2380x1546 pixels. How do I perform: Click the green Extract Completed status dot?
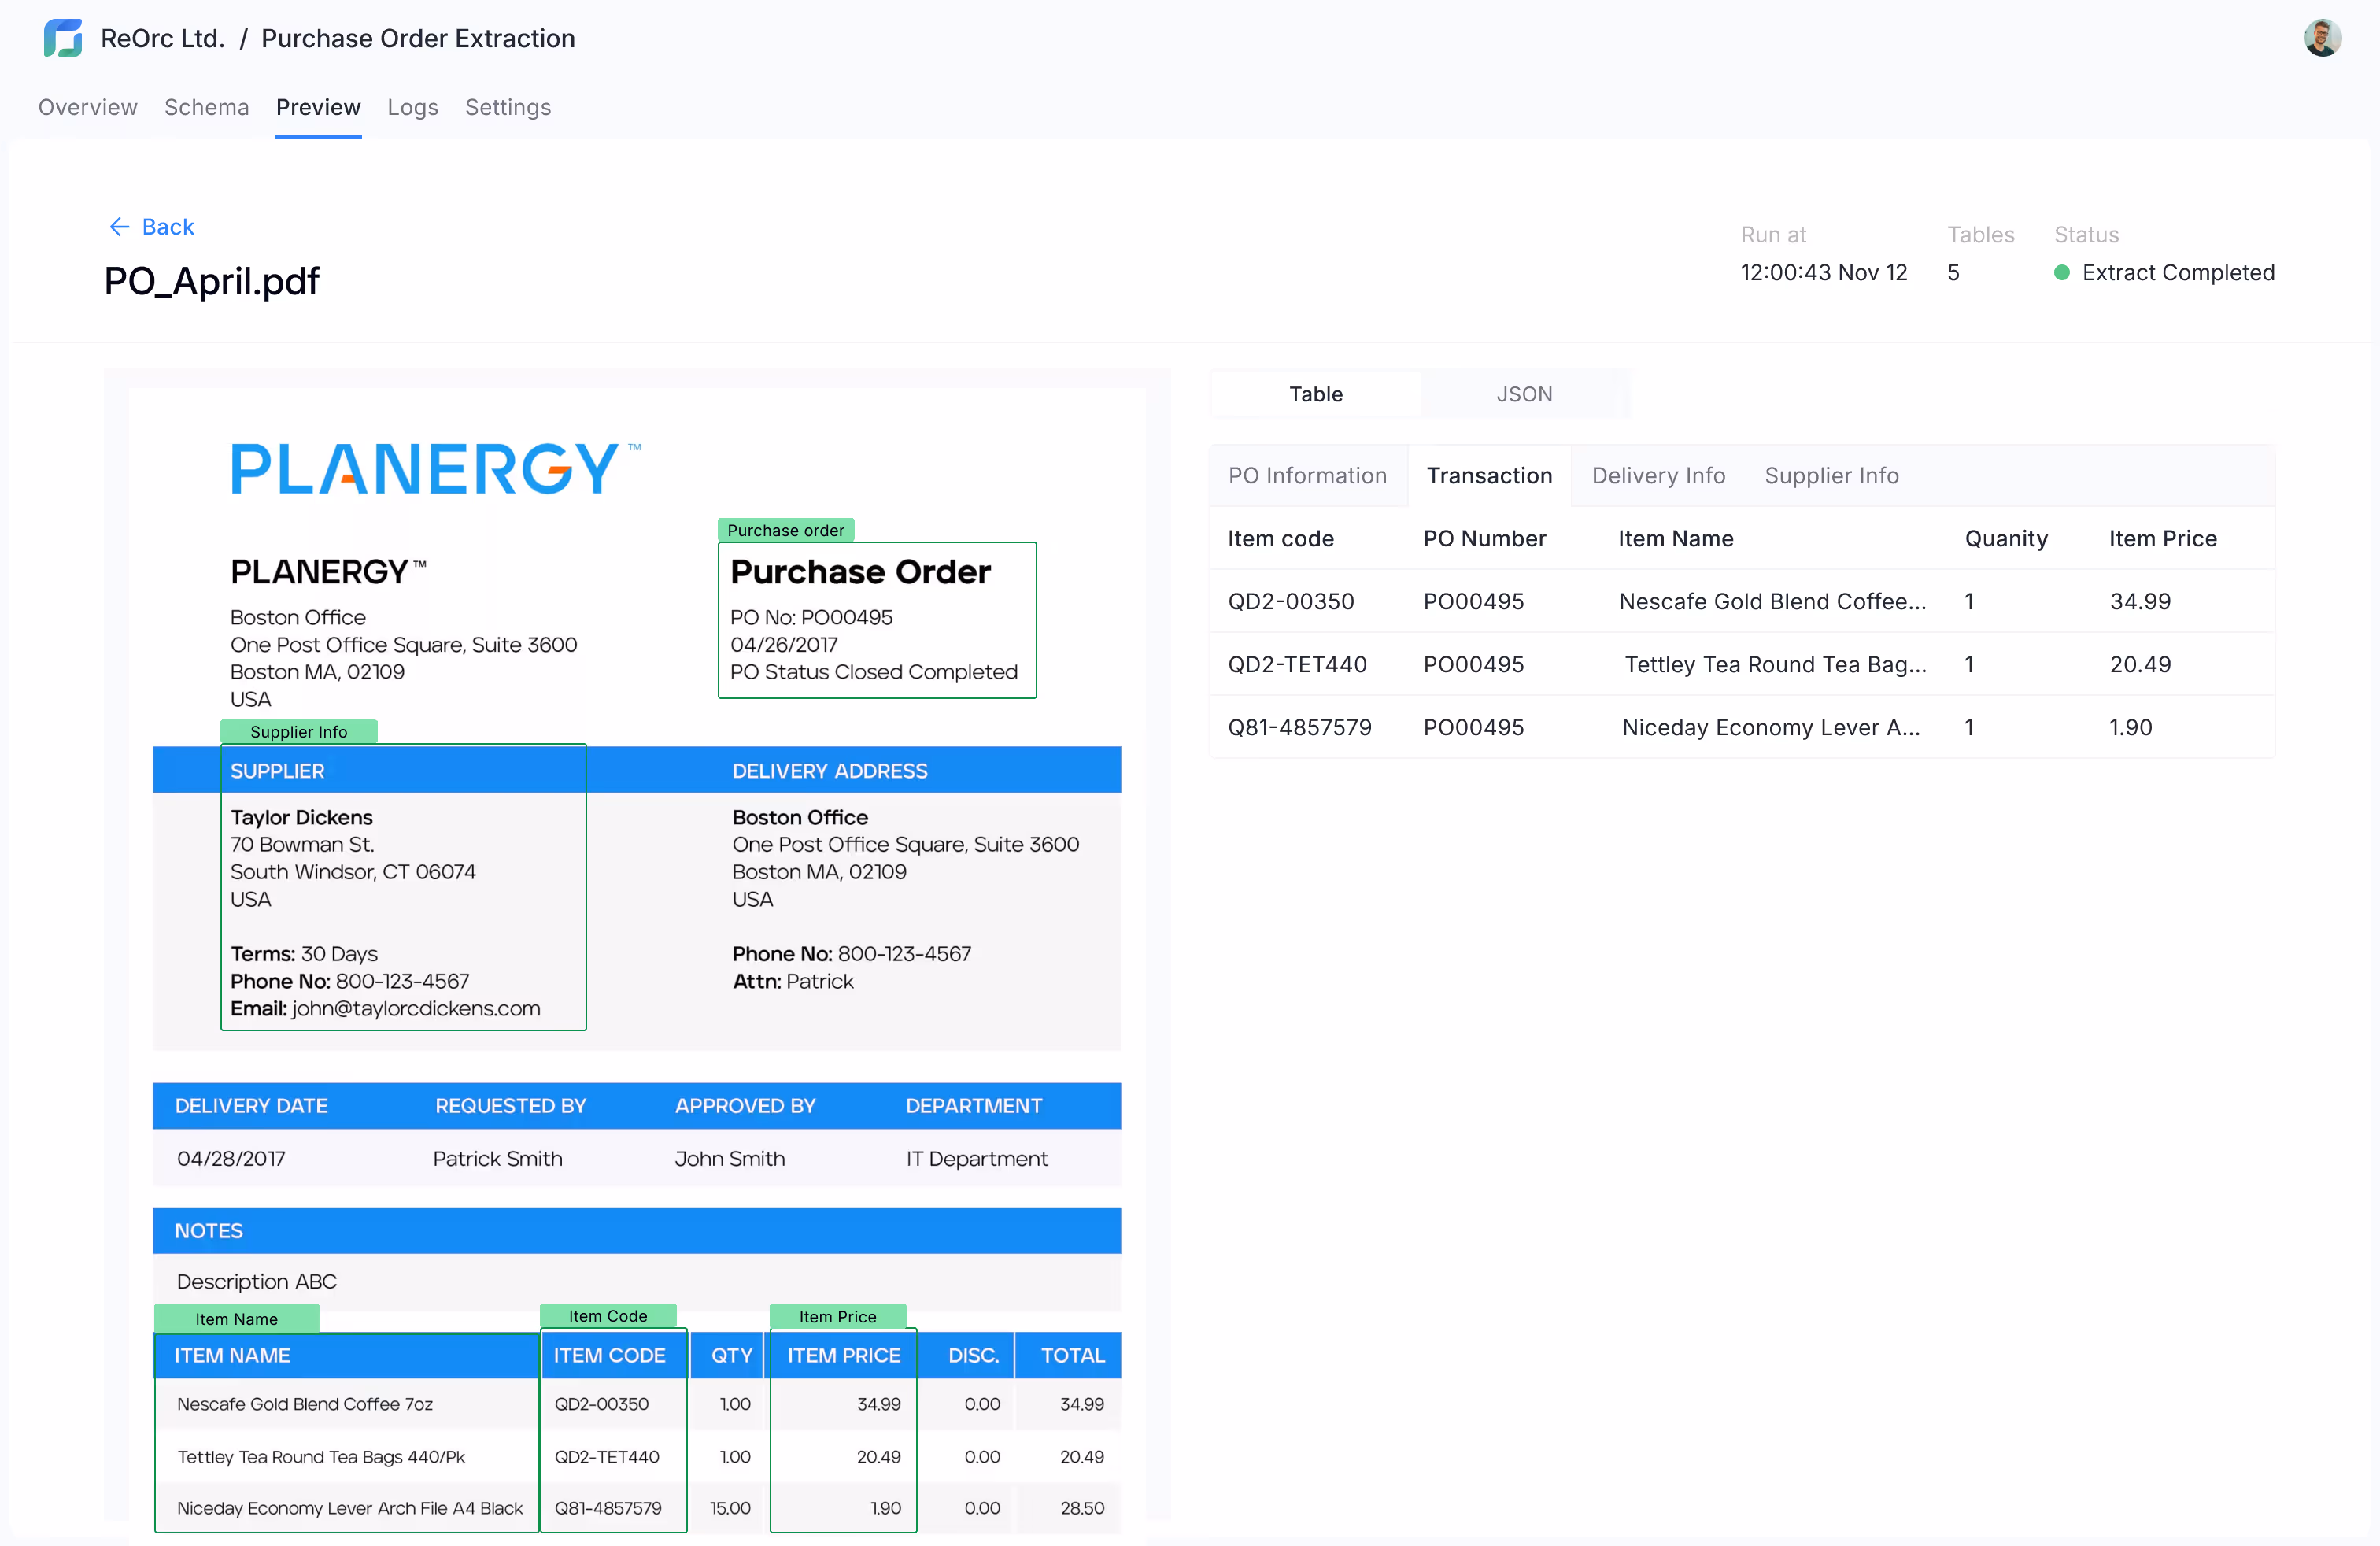click(x=2061, y=273)
